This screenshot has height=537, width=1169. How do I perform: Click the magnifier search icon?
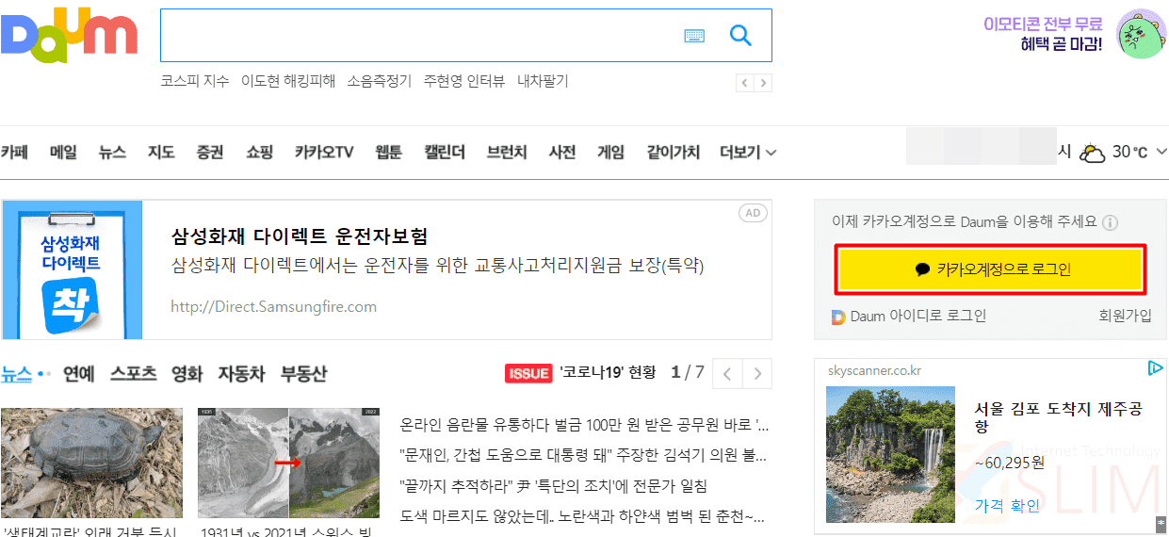point(741,36)
